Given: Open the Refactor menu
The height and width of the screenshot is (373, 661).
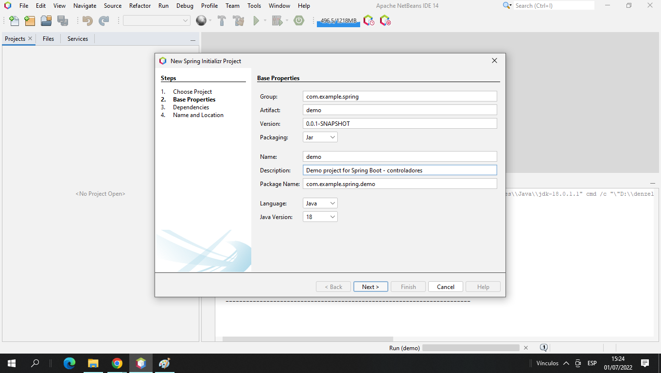Looking at the screenshot, I should tap(140, 6).
